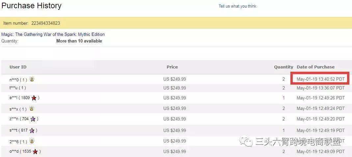Image resolution: width=352 pixels, height=157 pixels.
Task: Click the new-member icon beside n***0
Action: click(x=32, y=79)
